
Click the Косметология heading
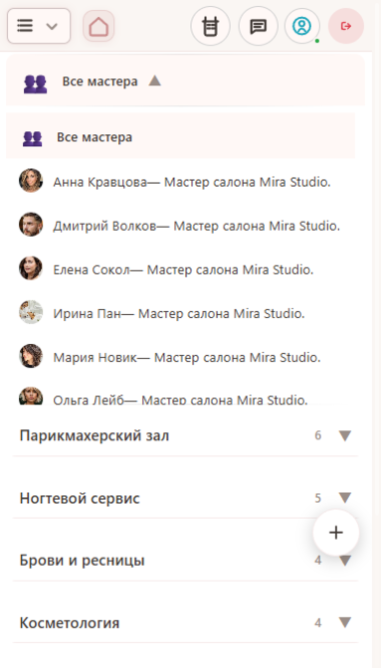70,623
